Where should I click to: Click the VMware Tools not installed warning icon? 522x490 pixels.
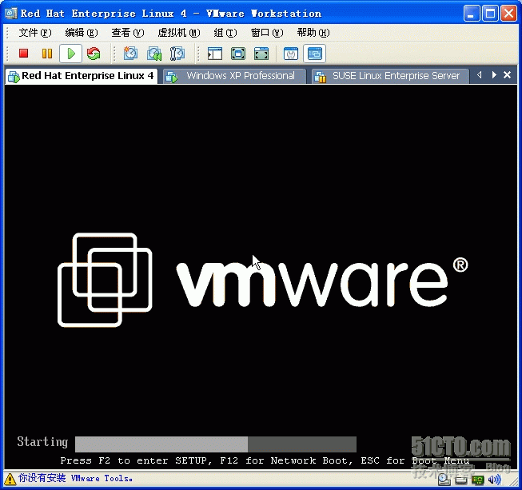(x=10, y=479)
